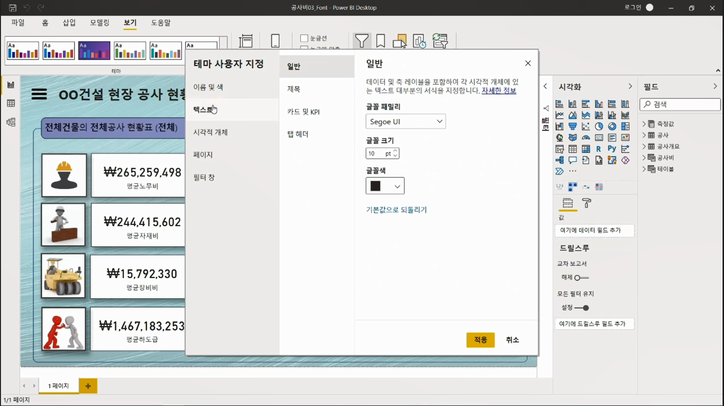Collapse the 필드 pane chevron
The width and height of the screenshot is (724, 406).
715,86
